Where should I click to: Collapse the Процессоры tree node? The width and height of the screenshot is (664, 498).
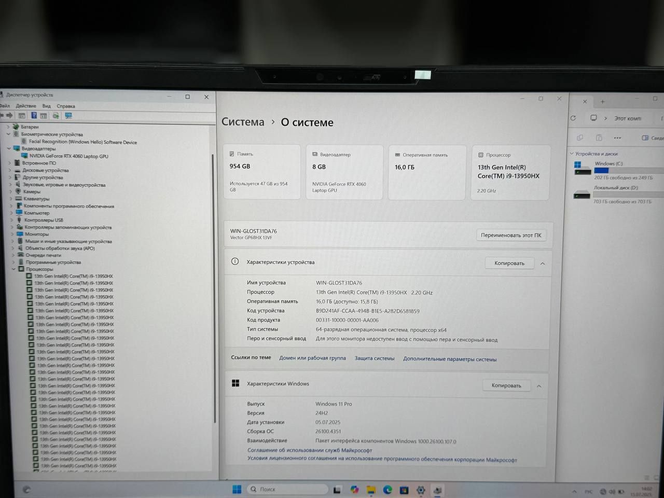pos(14,269)
